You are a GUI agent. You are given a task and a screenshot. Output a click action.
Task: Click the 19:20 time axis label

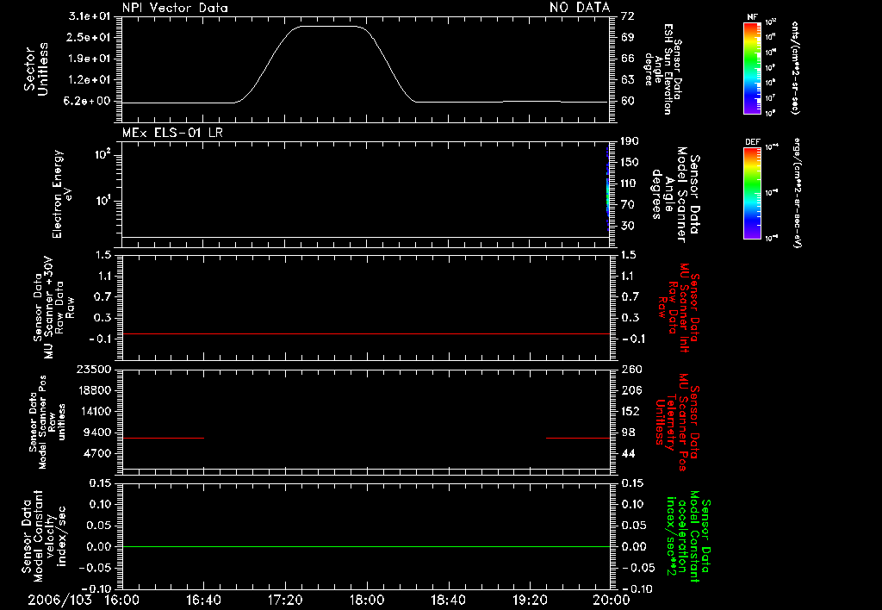tap(530, 600)
